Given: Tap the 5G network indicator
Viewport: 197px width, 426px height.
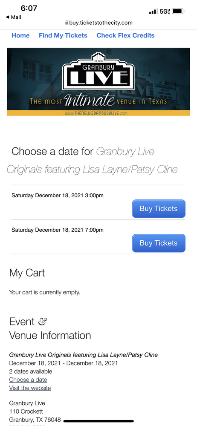Looking at the screenshot, I should [x=165, y=12].
